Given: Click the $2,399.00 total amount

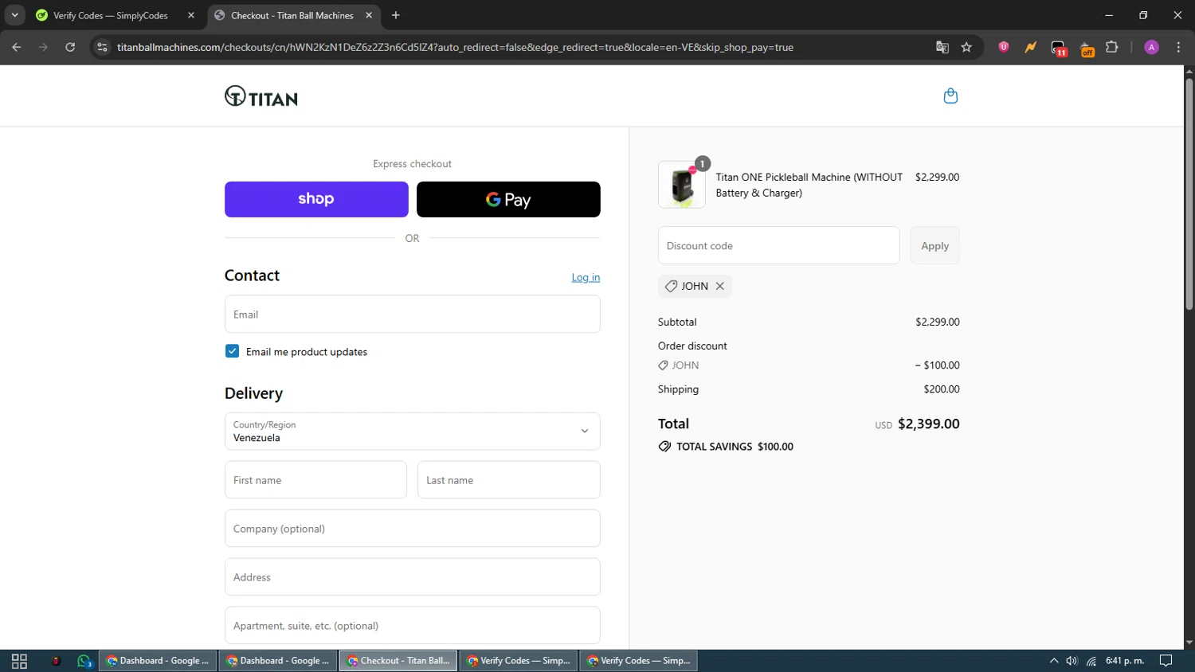Looking at the screenshot, I should 928,424.
